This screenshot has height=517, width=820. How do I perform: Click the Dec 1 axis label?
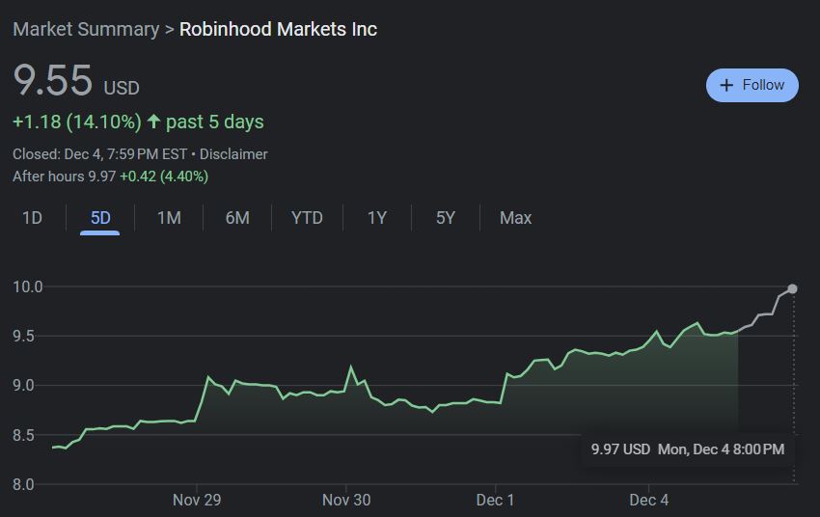click(495, 500)
